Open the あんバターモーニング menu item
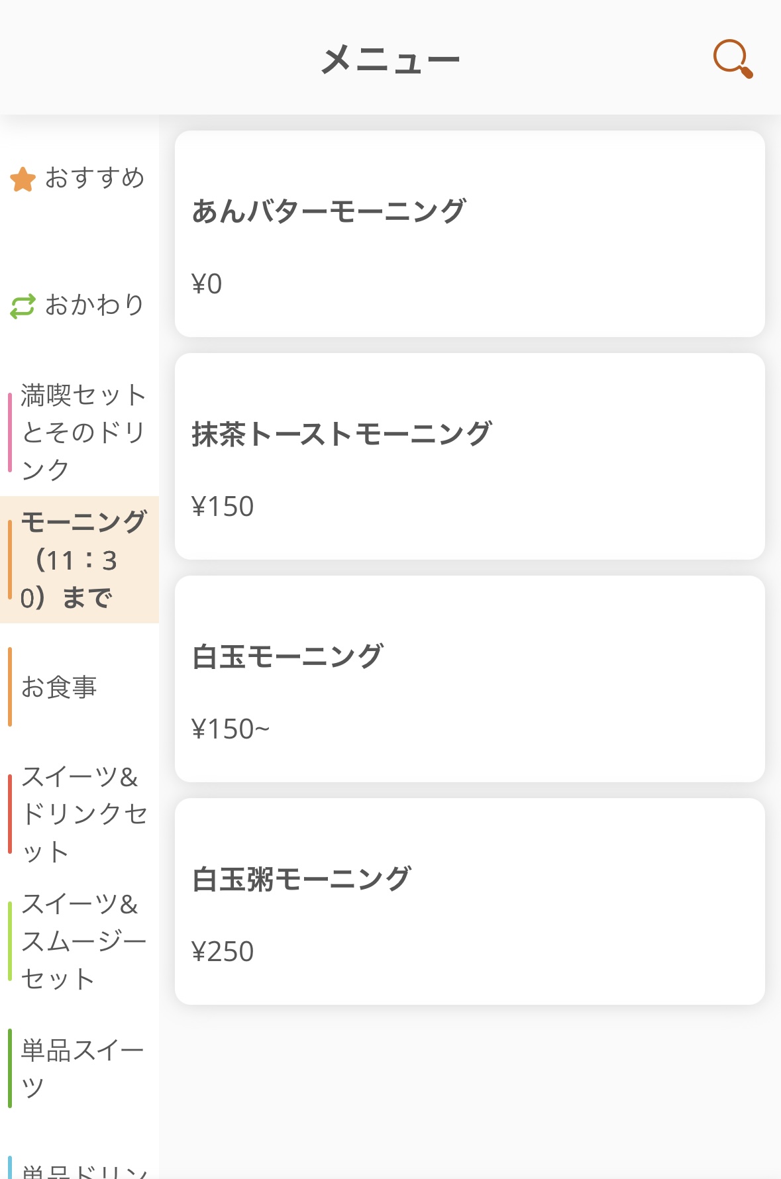Image resolution: width=781 pixels, height=1179 pixels. 470,234
